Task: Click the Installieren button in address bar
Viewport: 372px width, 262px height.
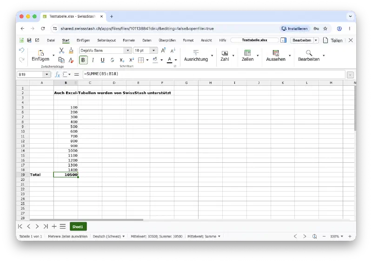Action: [x=294, y=29]
